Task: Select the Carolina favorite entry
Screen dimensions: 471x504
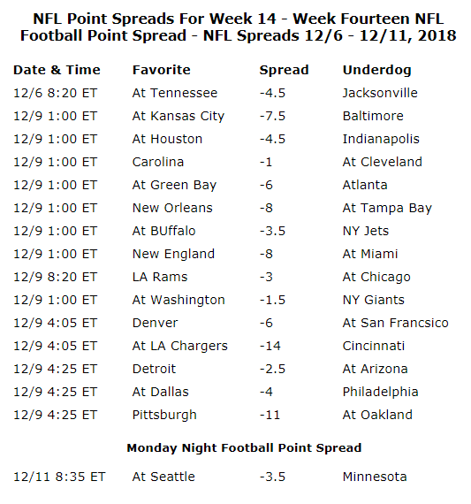Action: (158, 162)
